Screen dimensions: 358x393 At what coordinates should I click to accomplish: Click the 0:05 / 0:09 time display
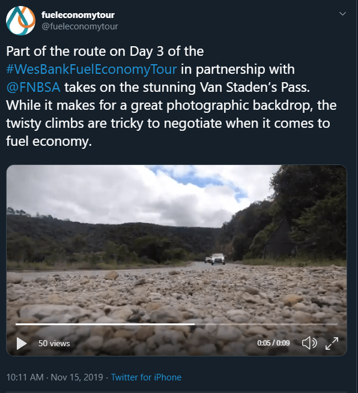pos(273,343)
